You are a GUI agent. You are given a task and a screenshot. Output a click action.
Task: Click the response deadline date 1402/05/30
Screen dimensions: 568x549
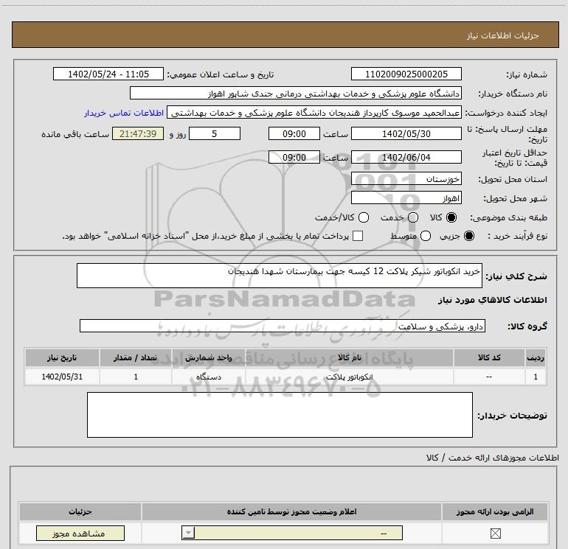[406, 133]
